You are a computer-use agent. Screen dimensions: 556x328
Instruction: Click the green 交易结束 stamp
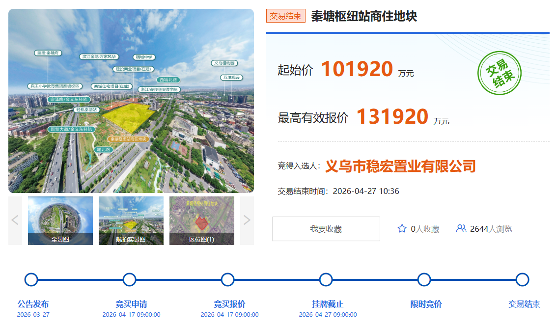click(x=499, y=73)
